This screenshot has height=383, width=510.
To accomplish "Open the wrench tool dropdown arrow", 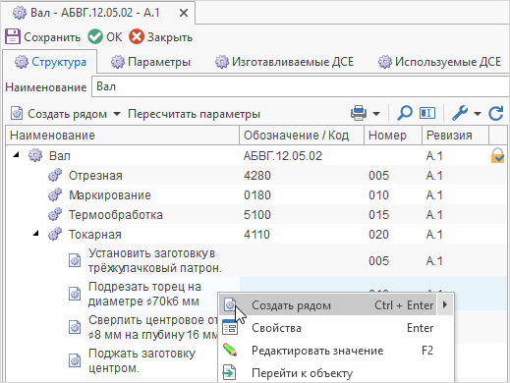I will [478, 114].
